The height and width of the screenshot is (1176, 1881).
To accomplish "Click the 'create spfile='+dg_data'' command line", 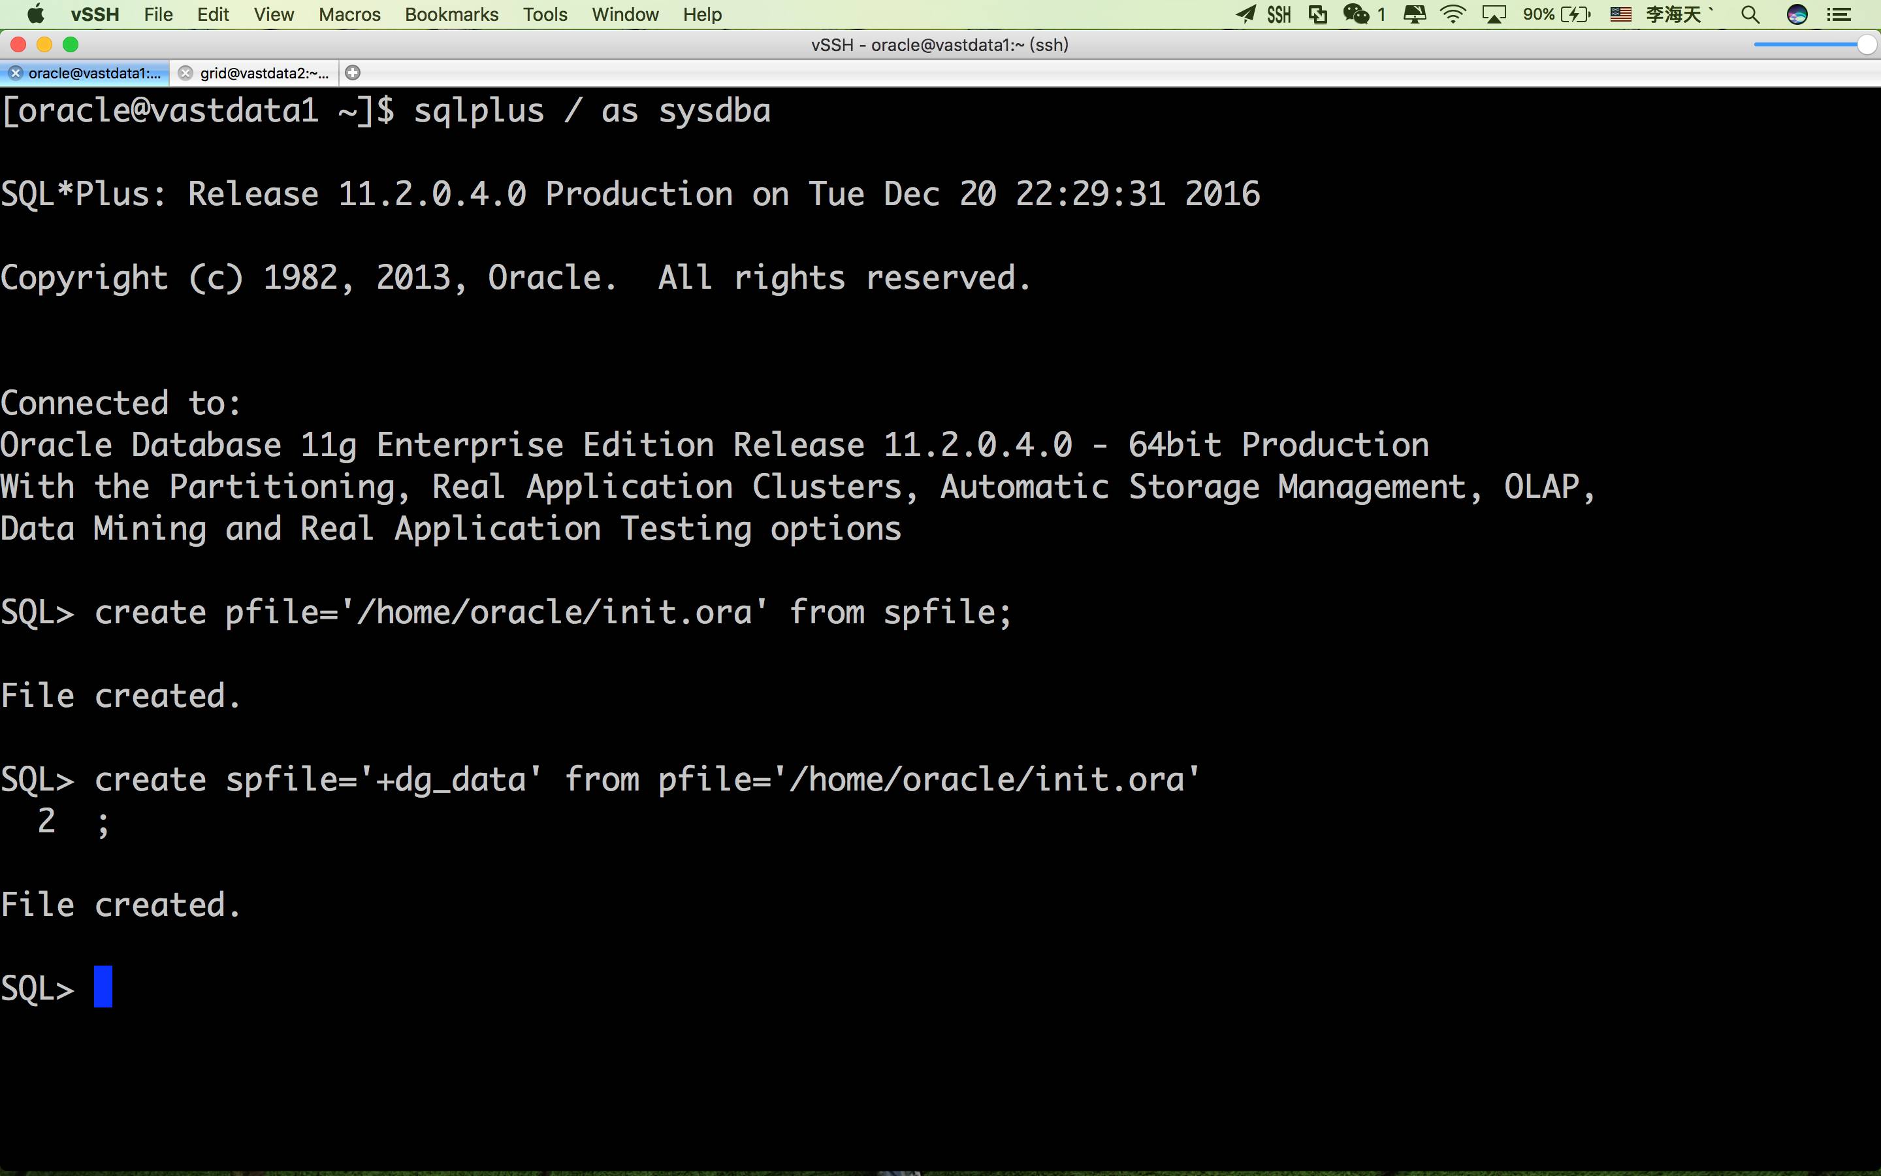I will pos(601,779).
